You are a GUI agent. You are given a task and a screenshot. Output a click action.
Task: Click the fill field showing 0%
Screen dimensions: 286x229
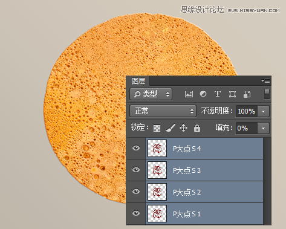(x=247, y=128)
